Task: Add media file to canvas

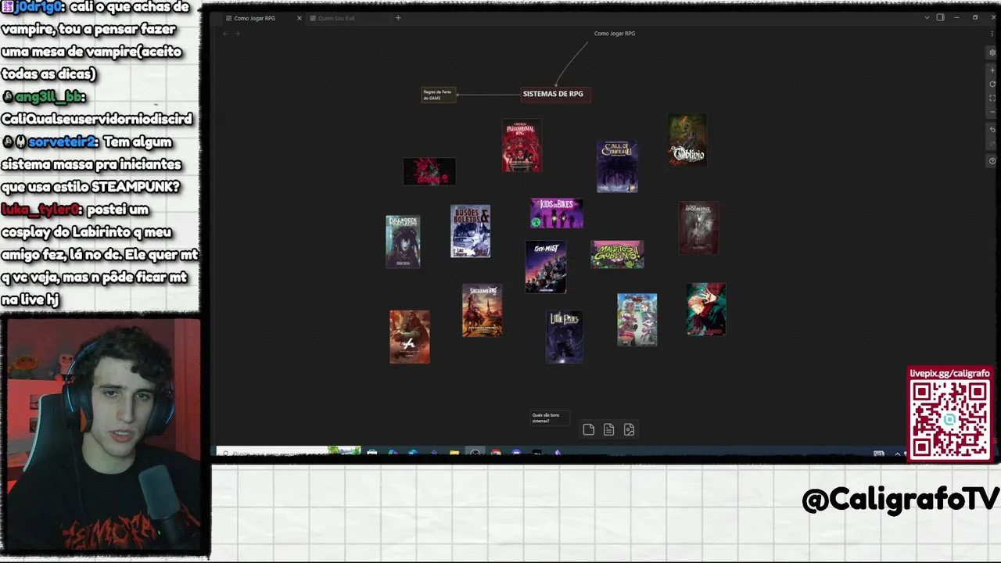Action: point(629,429)
